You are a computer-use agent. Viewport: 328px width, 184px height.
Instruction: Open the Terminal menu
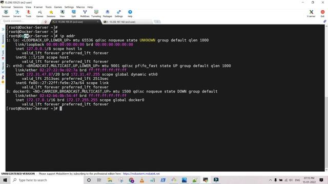coord(6,7)
